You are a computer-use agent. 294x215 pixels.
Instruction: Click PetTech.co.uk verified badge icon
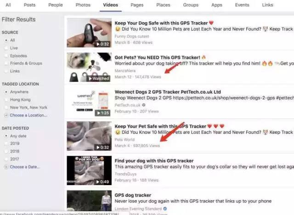pyautogui.click(x=144, y=105)
